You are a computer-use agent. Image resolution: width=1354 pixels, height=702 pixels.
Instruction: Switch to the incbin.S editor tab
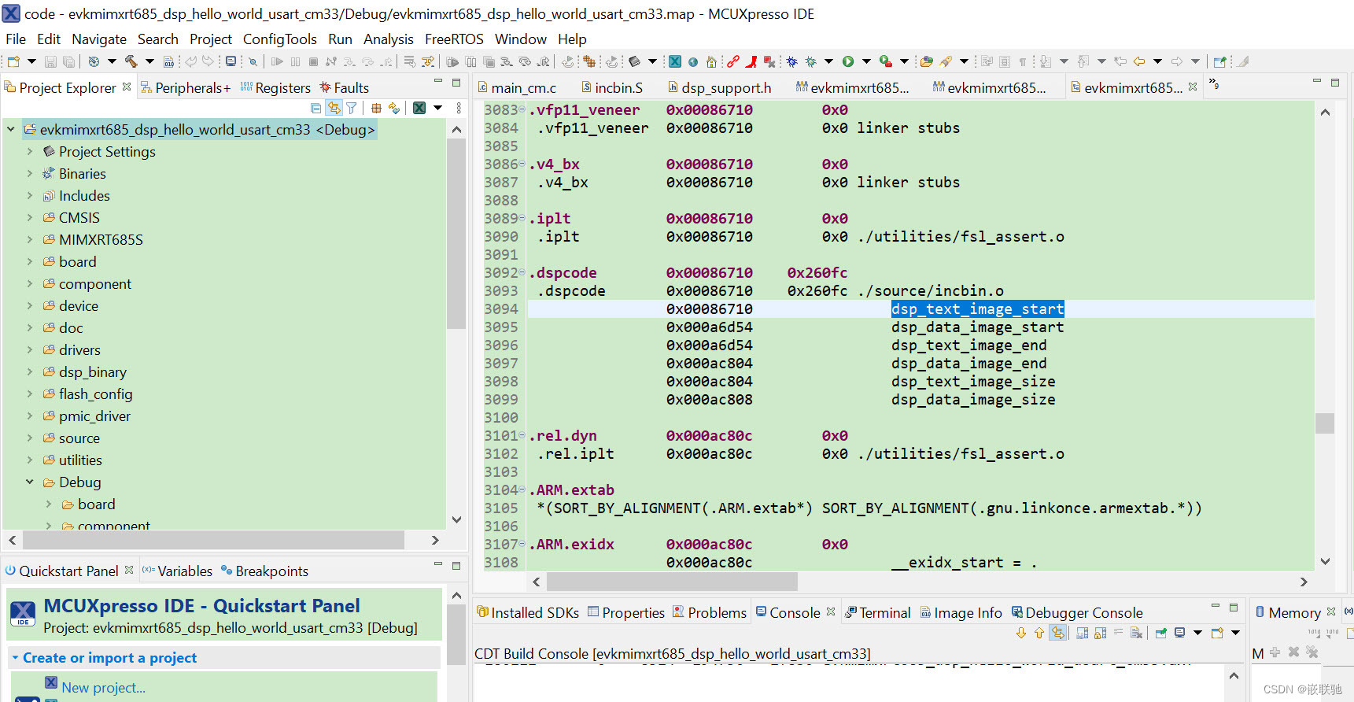[x=612, y=88]
